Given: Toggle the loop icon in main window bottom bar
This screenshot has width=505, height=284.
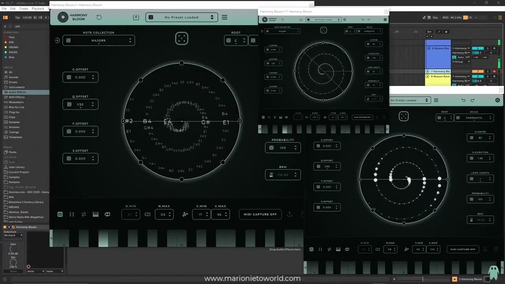Looking at the screenshot, I should pyautogui.click(x=107, y=214).
